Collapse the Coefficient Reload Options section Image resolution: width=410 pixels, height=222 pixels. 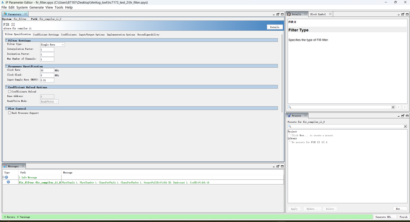click(x=7, y=87)
